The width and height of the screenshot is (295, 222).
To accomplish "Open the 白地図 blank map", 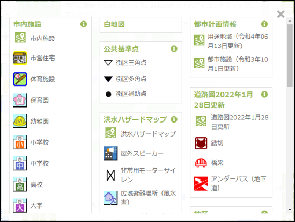I will pos(114,24).
